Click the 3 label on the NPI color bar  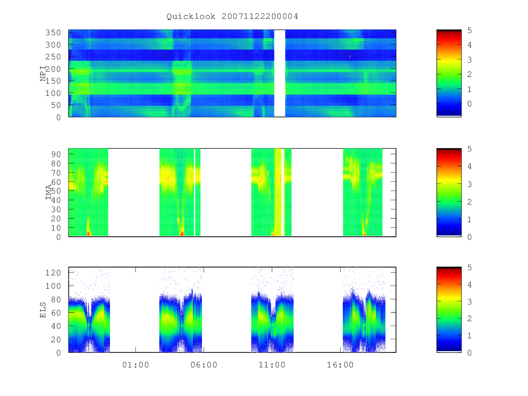470,60
